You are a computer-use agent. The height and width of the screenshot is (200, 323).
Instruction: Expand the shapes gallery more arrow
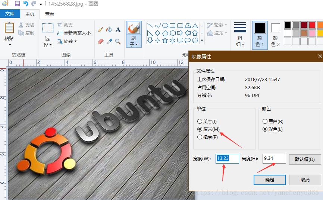[202, 40]
